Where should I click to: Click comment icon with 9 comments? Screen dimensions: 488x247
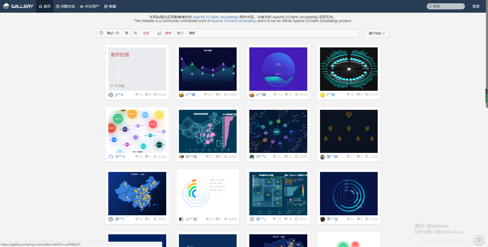click(x=217, y=157)
